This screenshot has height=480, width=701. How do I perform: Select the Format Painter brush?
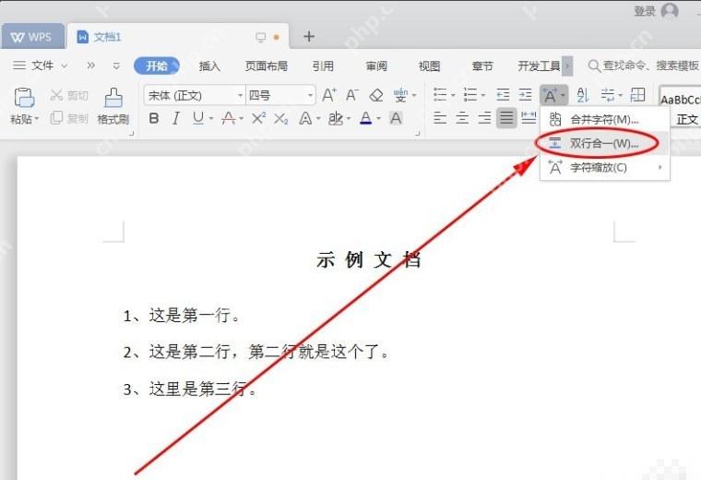(x=113, y=98)
